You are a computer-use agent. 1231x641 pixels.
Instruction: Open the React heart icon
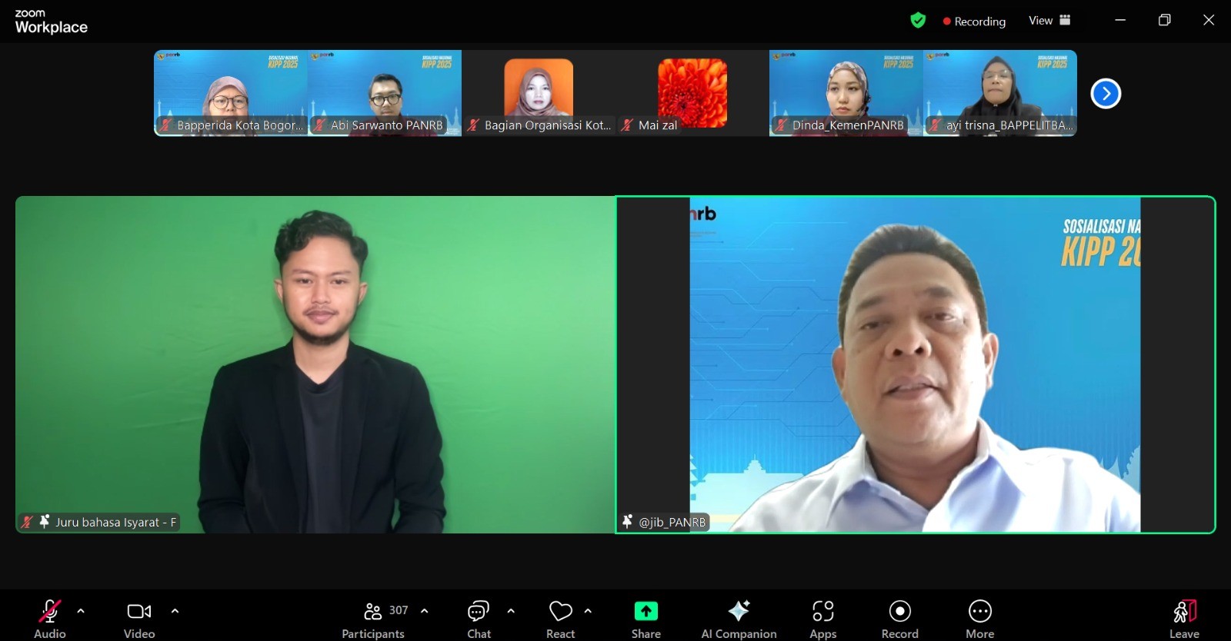[x=561, y=611]
